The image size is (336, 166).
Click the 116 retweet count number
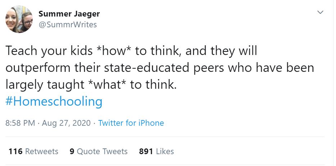tap(15, 151)
